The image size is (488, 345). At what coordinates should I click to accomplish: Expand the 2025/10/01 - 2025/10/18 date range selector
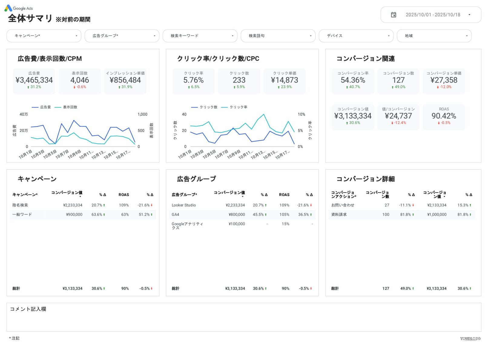point(433,15)
